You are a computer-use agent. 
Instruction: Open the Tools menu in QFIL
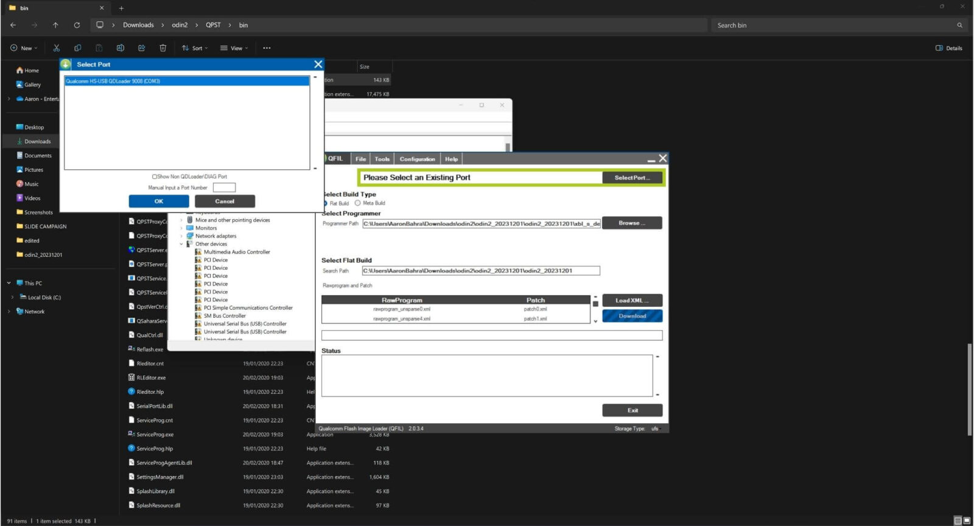[382, 159]
